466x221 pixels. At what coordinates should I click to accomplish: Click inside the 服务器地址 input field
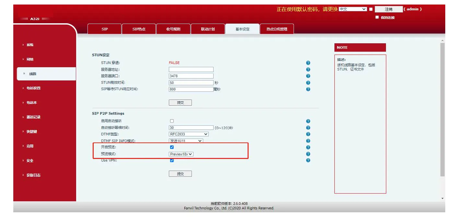point(191,69)
